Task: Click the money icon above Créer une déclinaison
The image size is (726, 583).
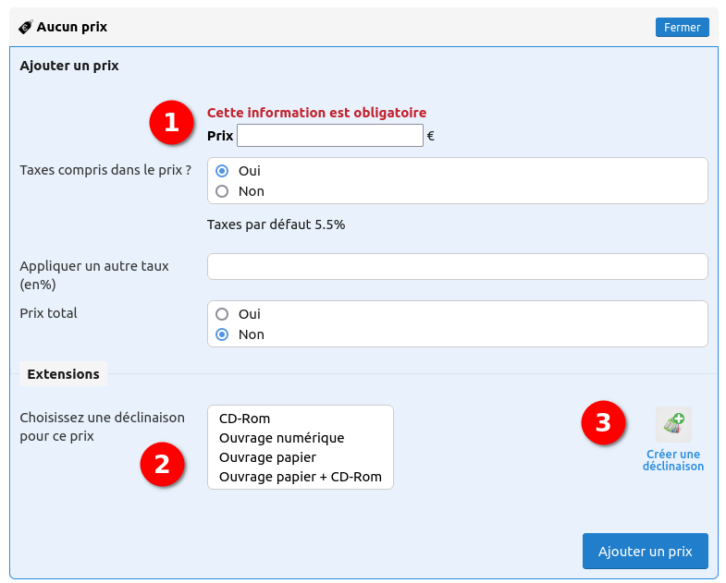Action: click(673, 424)
